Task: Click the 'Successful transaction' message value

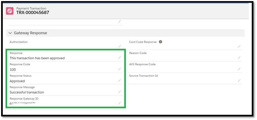Action: (27, 92)
